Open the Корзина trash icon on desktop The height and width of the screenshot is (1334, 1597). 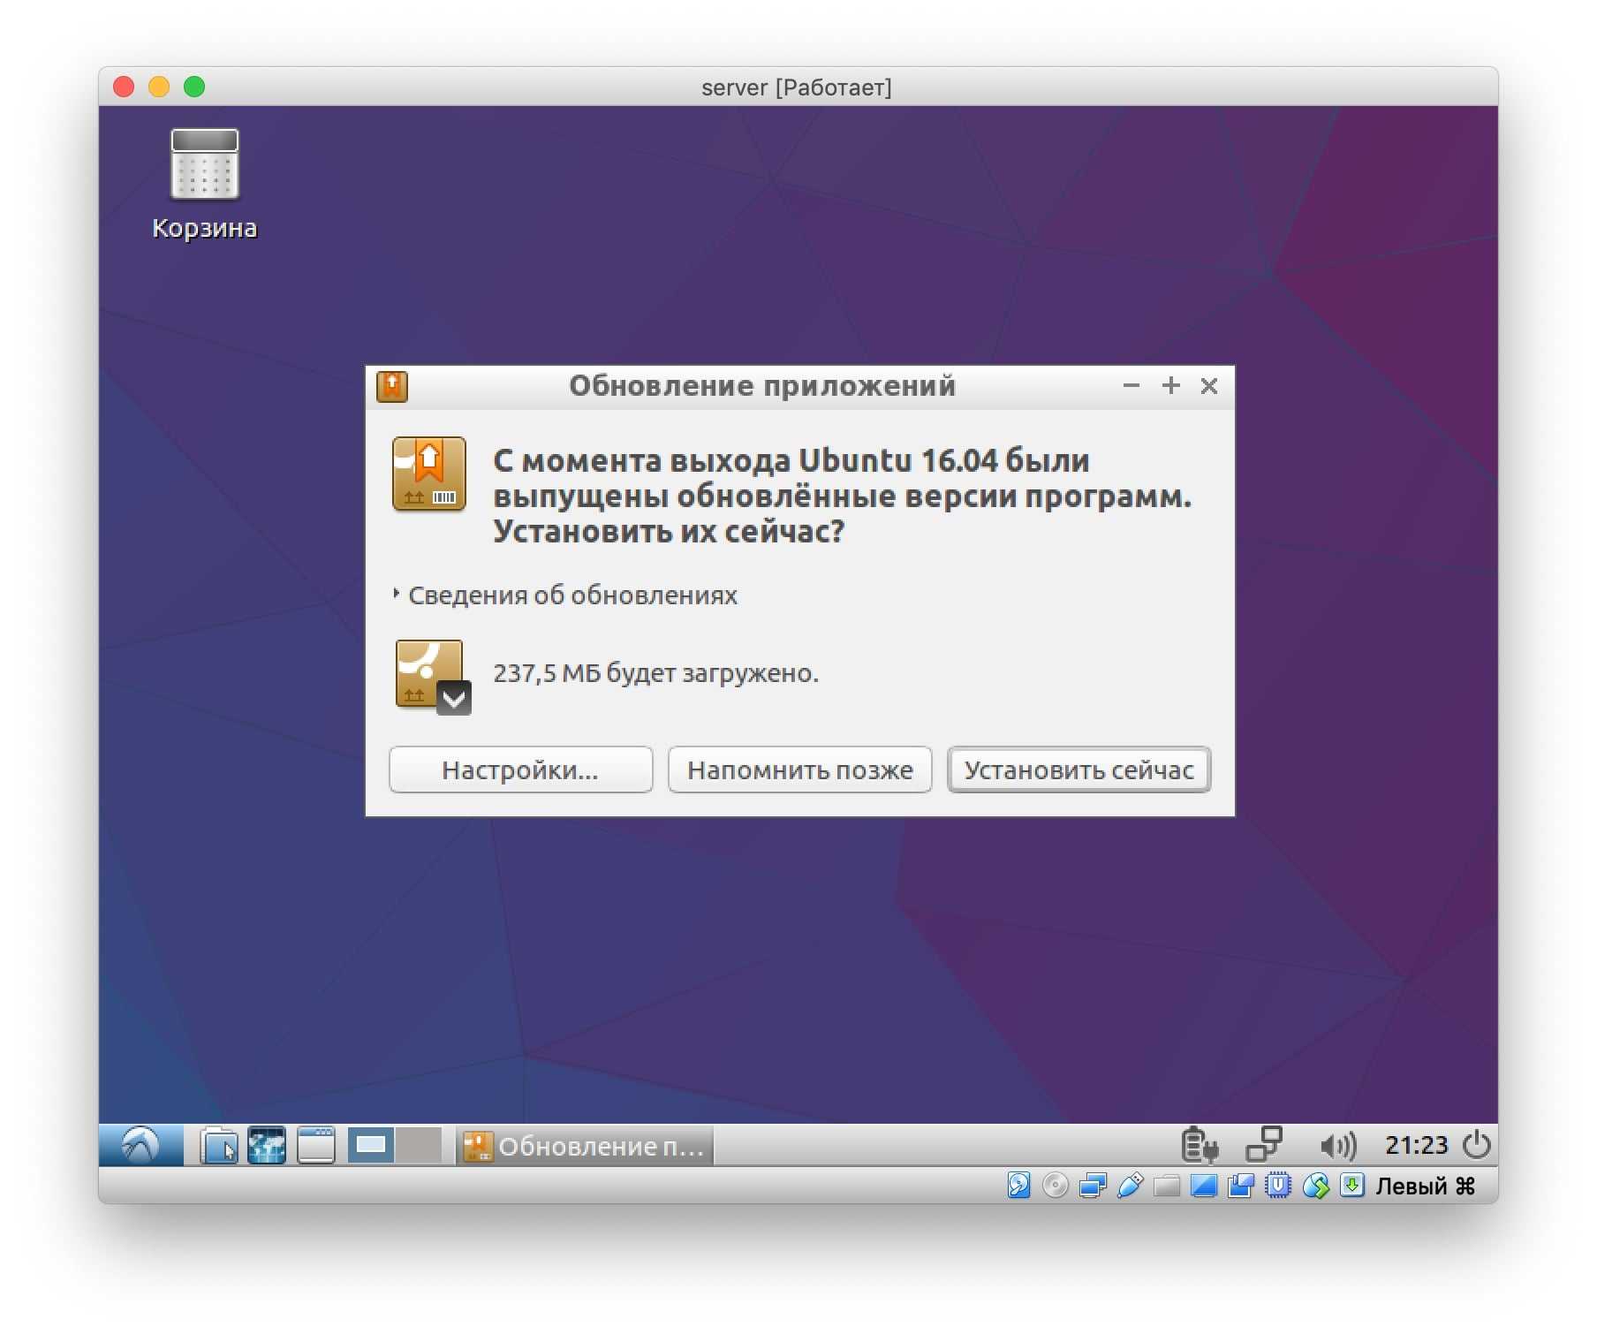(x=204, y=184)
